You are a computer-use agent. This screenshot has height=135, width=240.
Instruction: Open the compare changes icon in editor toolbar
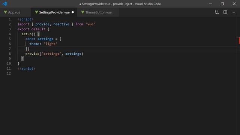217,12
